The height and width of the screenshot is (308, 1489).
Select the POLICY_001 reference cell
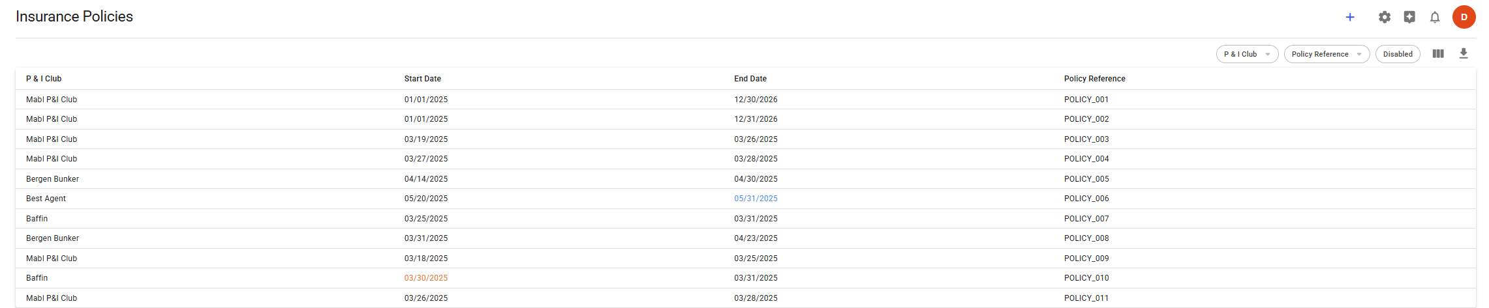tap(1086, 100)
